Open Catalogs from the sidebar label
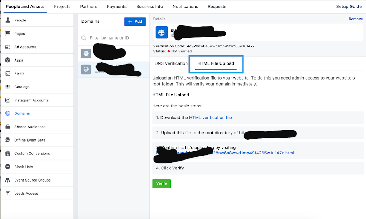This screenshot has width=366, height=219. 22,87
